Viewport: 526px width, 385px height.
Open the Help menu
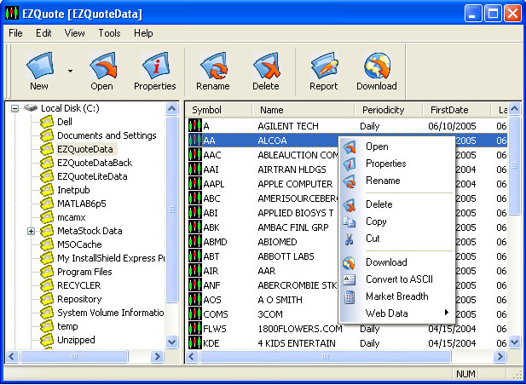pyautogui.click(x=143, y=33)
